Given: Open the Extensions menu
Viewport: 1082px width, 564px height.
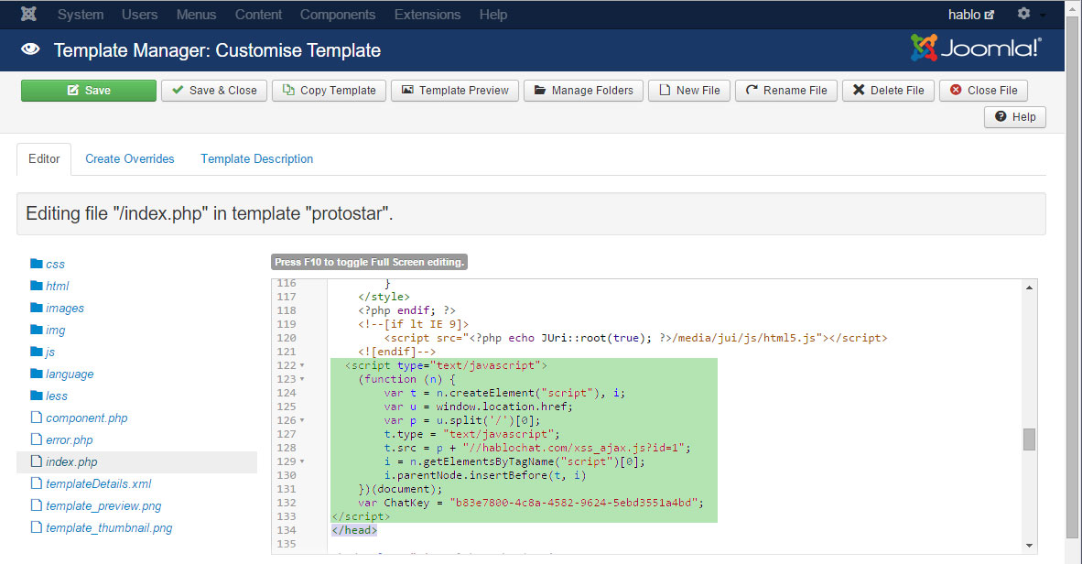Looking at the screenshot, I should click(427, 15).
